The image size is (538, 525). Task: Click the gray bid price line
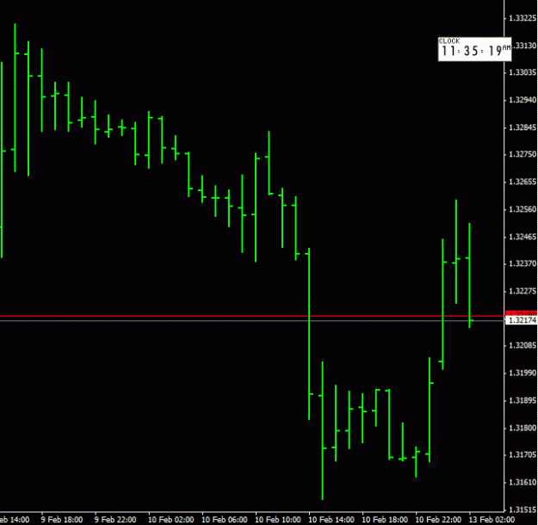pyautogui.click(x=252, y=320)
